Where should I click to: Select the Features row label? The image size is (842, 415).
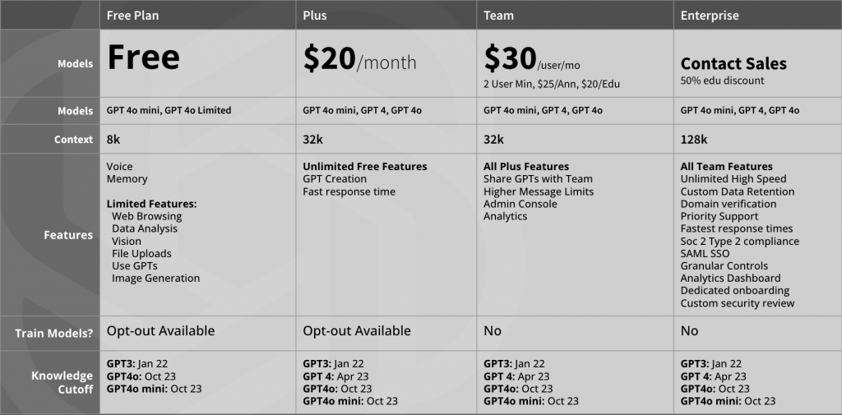pos(68,235)
